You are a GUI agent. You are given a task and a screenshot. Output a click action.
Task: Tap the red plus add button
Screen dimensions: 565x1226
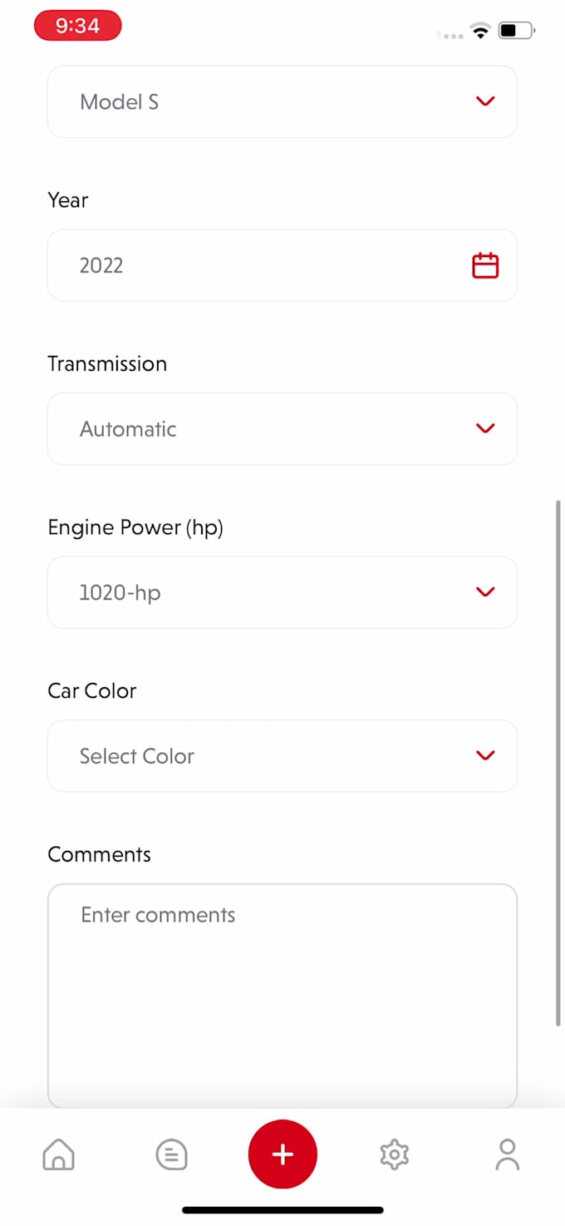(x=282, y=1154)
